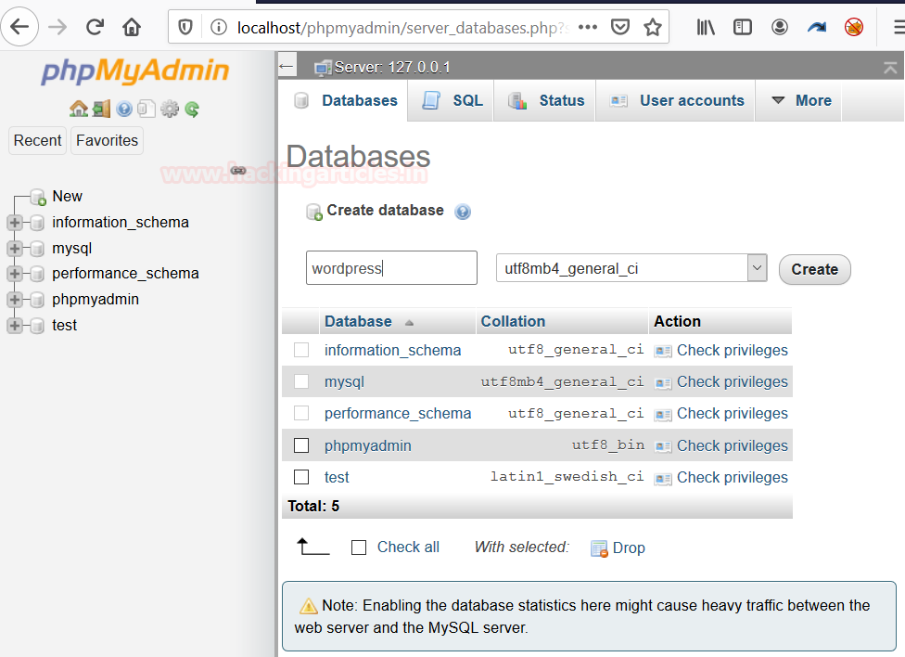Click the Check all link

tap(408, 547)
